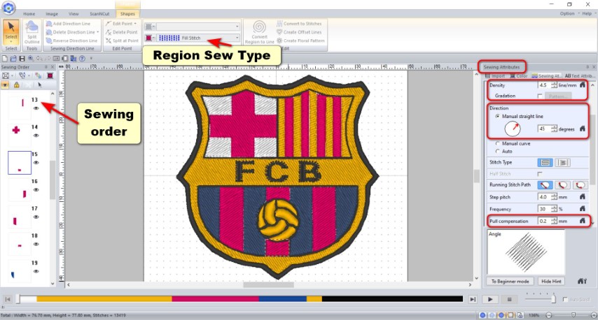Open the Home ribbon tab
598x320 pixels.
pos(29,14)
